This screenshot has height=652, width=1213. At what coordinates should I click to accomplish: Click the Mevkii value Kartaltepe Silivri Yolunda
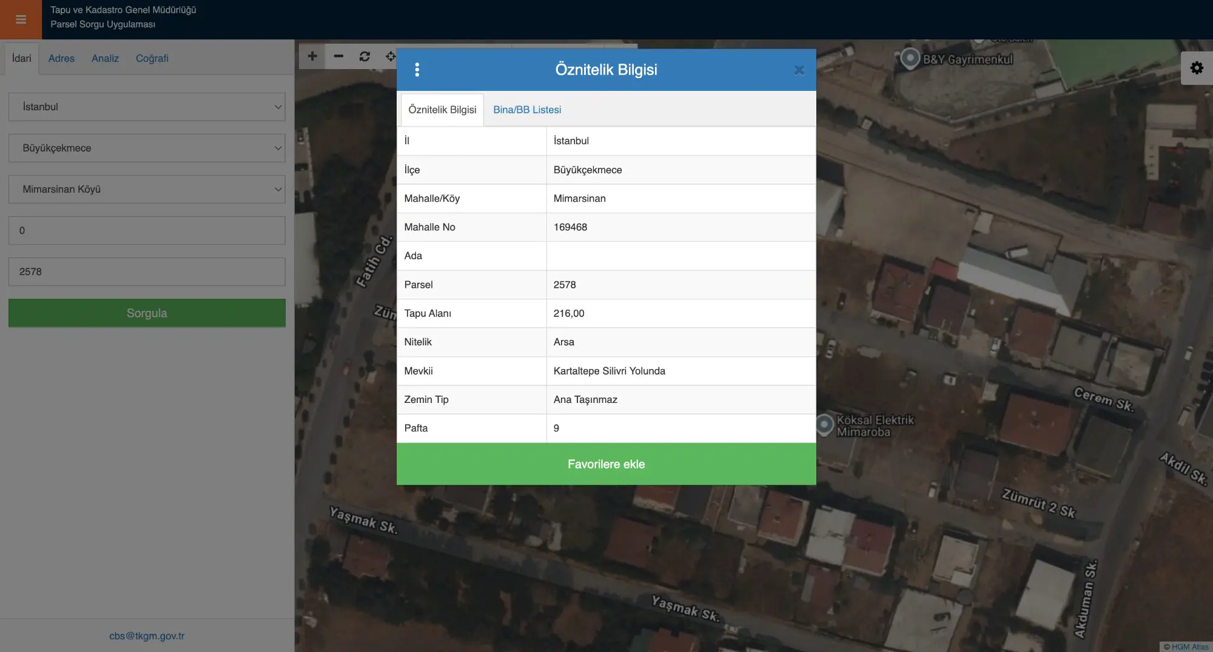pyautogui.click(x=609, y=371)
